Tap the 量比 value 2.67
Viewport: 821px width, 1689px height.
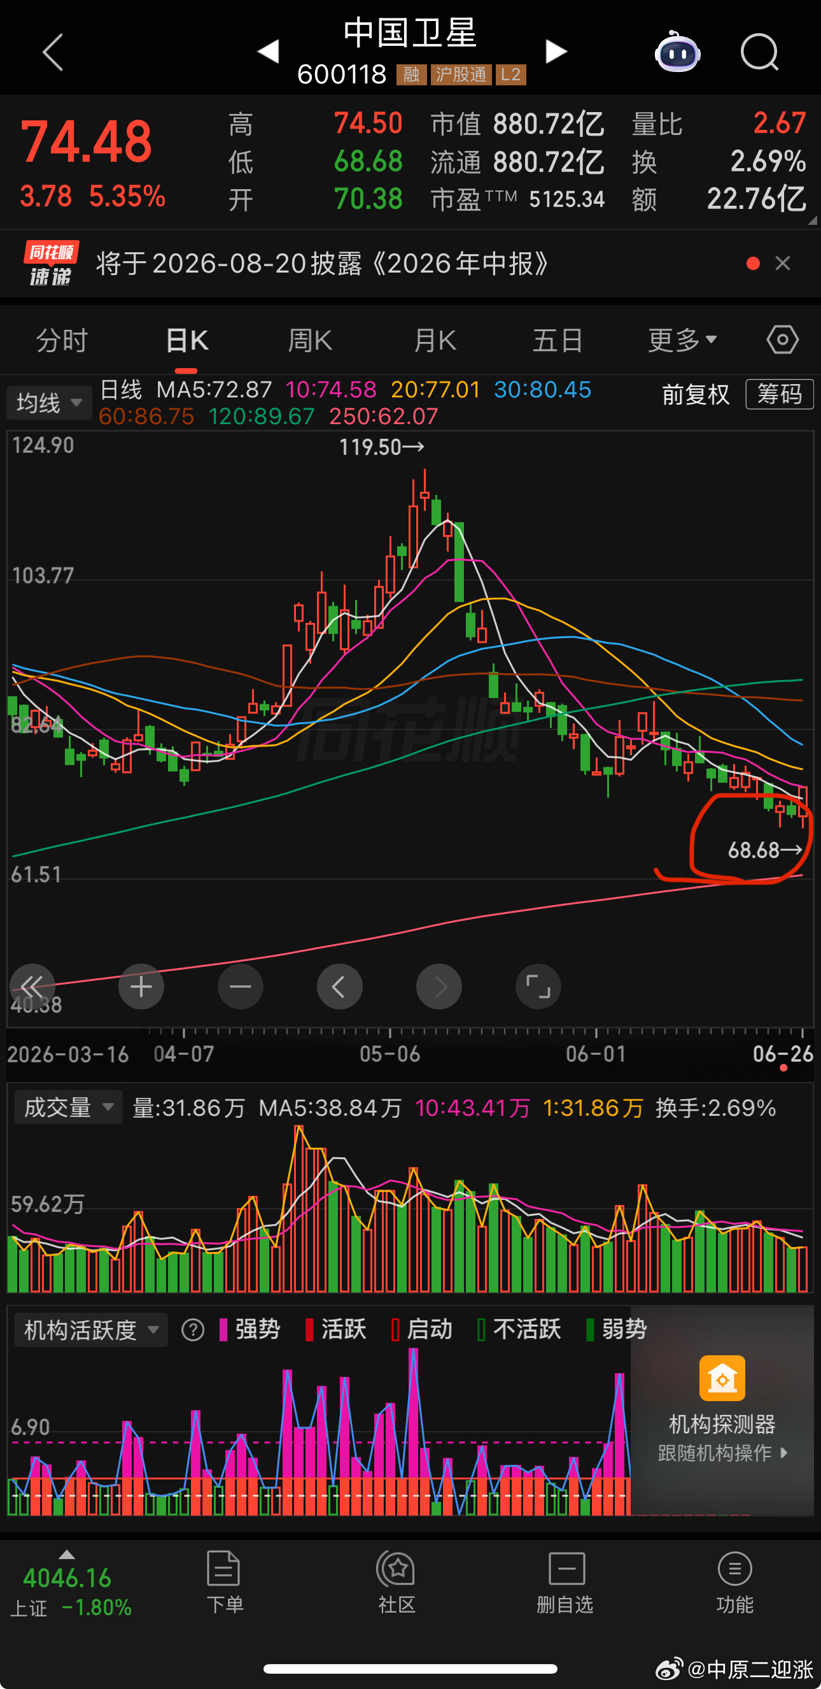point(779,123)
